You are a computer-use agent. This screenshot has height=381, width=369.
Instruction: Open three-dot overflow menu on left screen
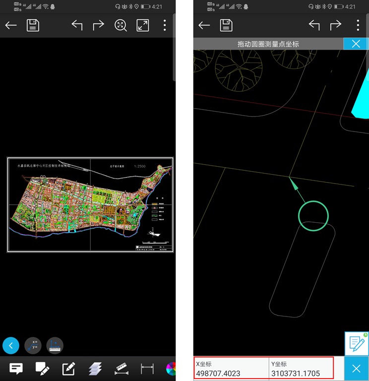[x=165, y=25]
